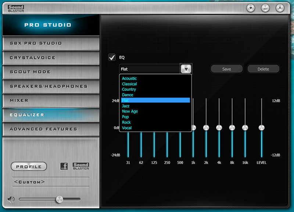The width and height of the screenshot is (294, 212).
Task: Click the 4k band slider knob
Action: pyautogui.click(x=219, y=128)
